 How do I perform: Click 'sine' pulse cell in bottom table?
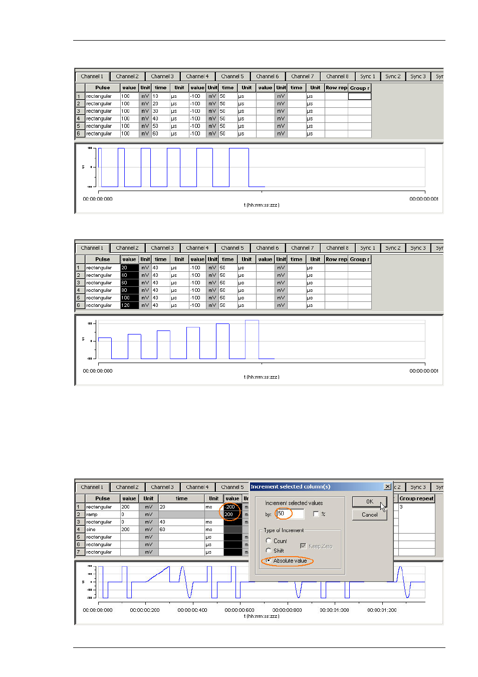click(x=102, y=530)
